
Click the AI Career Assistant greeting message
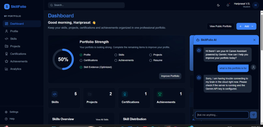coord(227,55)
